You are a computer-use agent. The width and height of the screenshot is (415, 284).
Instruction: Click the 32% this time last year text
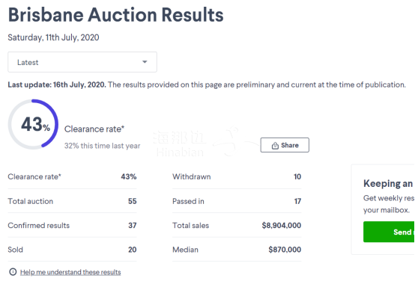[102, 146]
